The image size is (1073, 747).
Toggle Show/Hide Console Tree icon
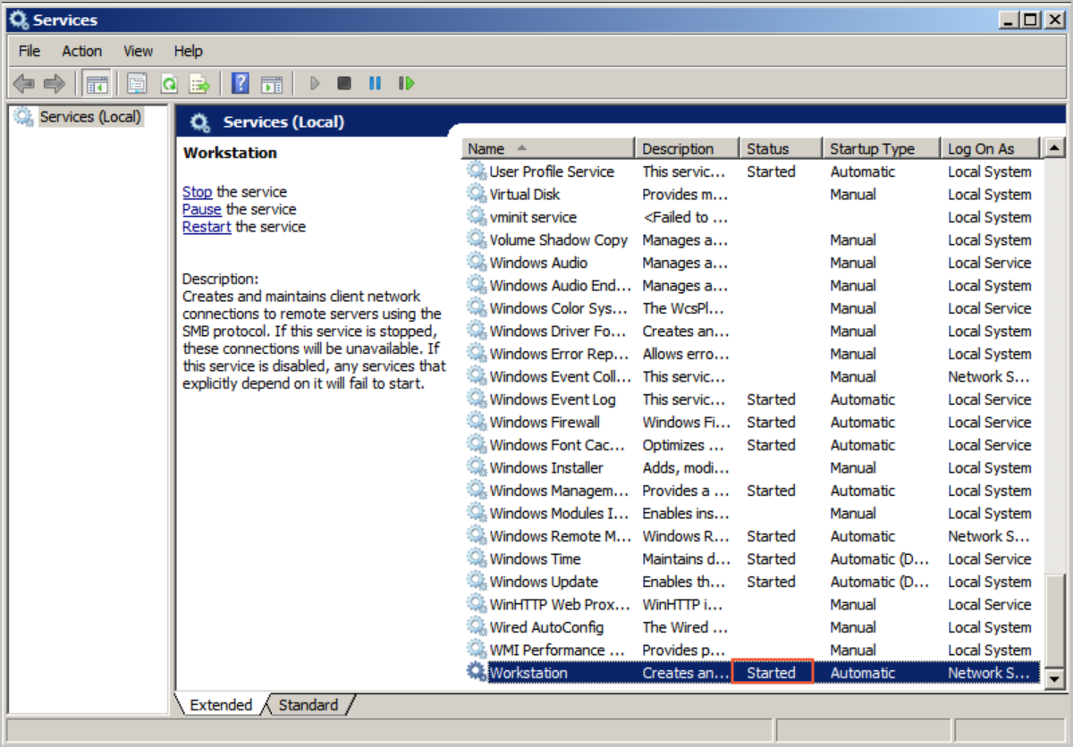click(x=97, y=84)
